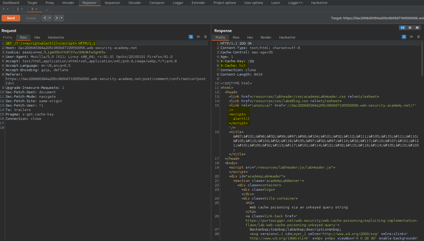Viewport: 424px width, 241px height.
Task: Add a new Repeater tab via ellipsis
Action: click(47, 9)
